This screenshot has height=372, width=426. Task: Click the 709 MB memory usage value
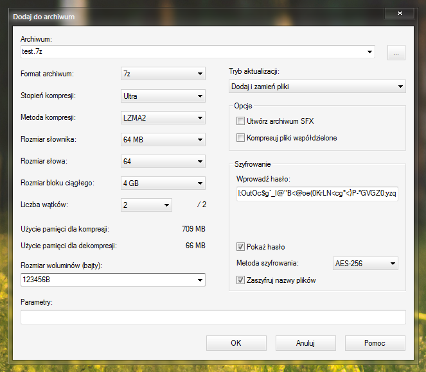[x=193, y=229]
